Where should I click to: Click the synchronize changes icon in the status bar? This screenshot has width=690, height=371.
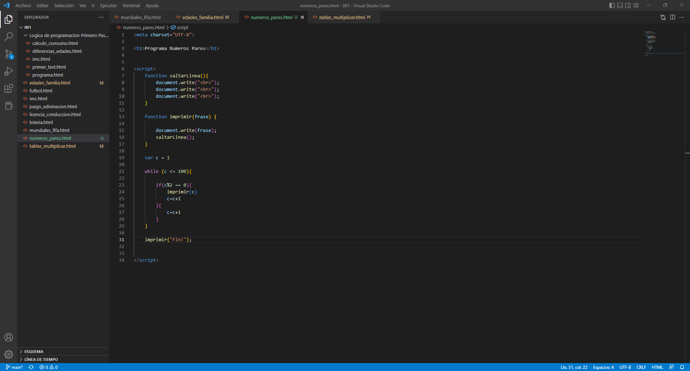coord(31,367)
